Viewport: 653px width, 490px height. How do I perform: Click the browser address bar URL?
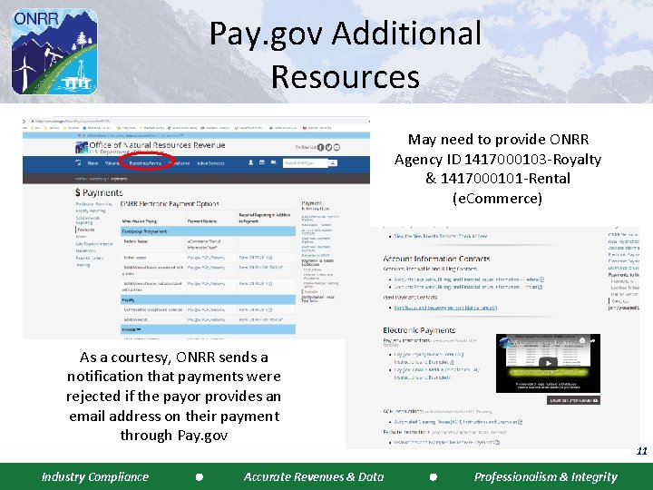click(73, 122)
